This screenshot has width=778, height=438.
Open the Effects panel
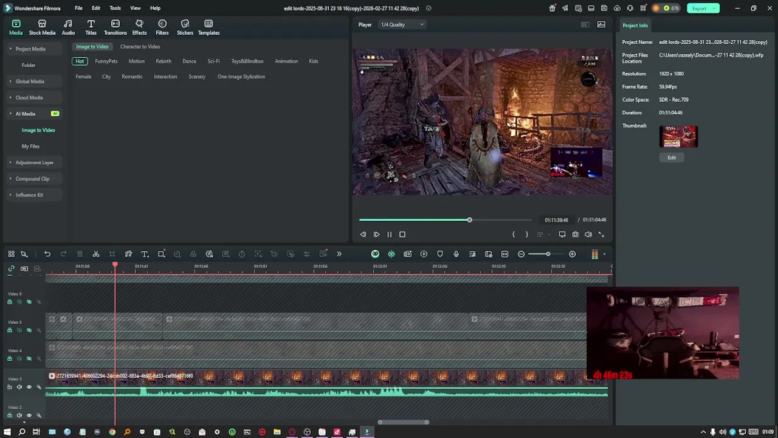(139, 27)
